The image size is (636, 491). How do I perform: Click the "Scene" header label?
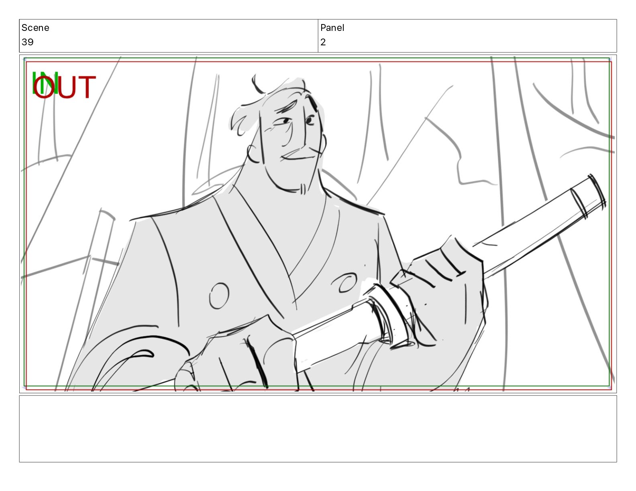[x=35, y=28]
